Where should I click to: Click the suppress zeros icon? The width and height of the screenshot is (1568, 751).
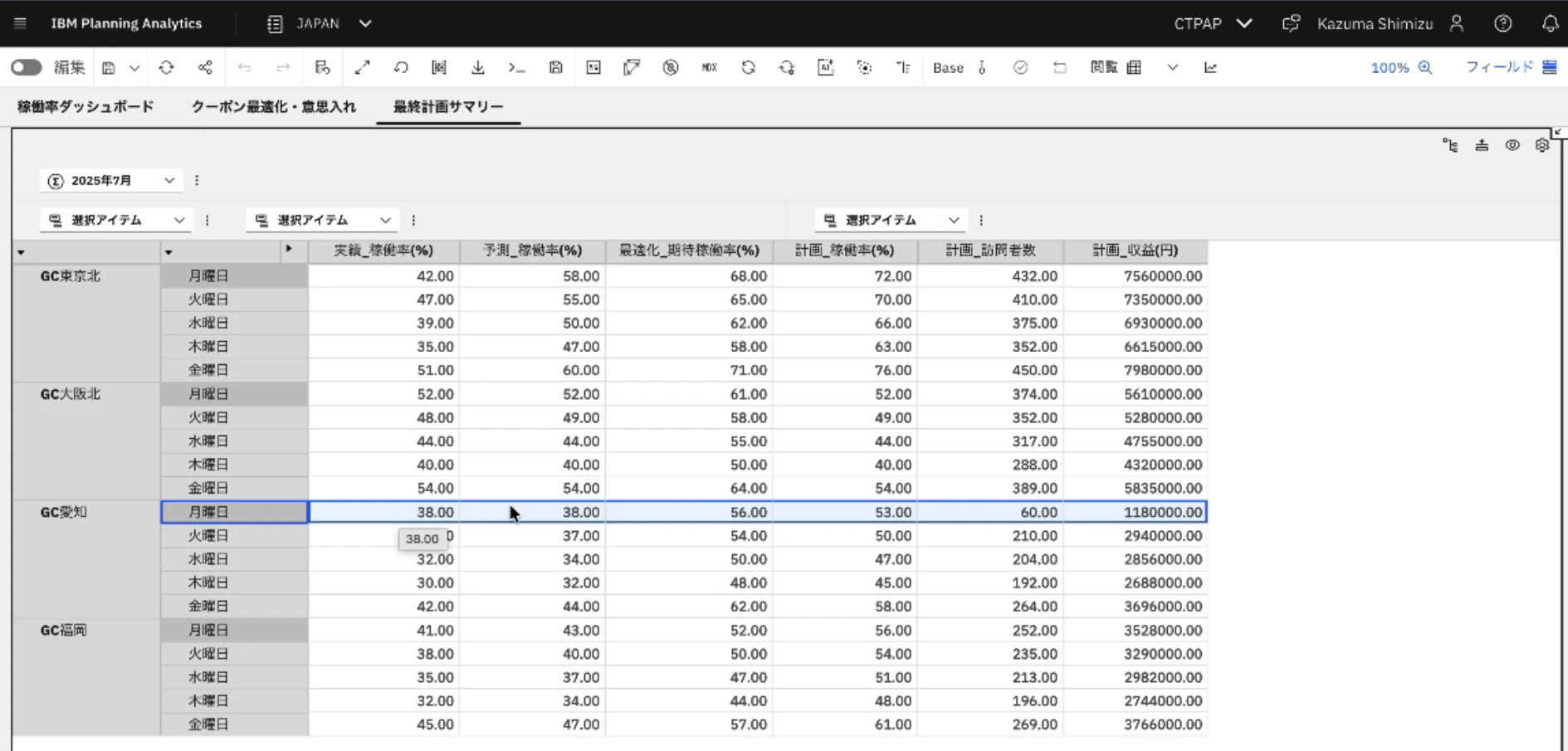click(x=671, y=67)
